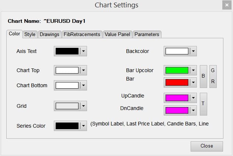Screen dimensions: 233x156
Task: Click the green Bar Upcolor swatch
Action: pos(177,70)
